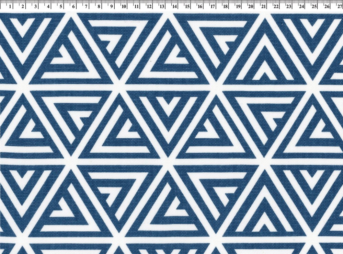This screenshot has height=254, width=343.
Task: Click the ruler number "20"
Action: pos(250,7)
